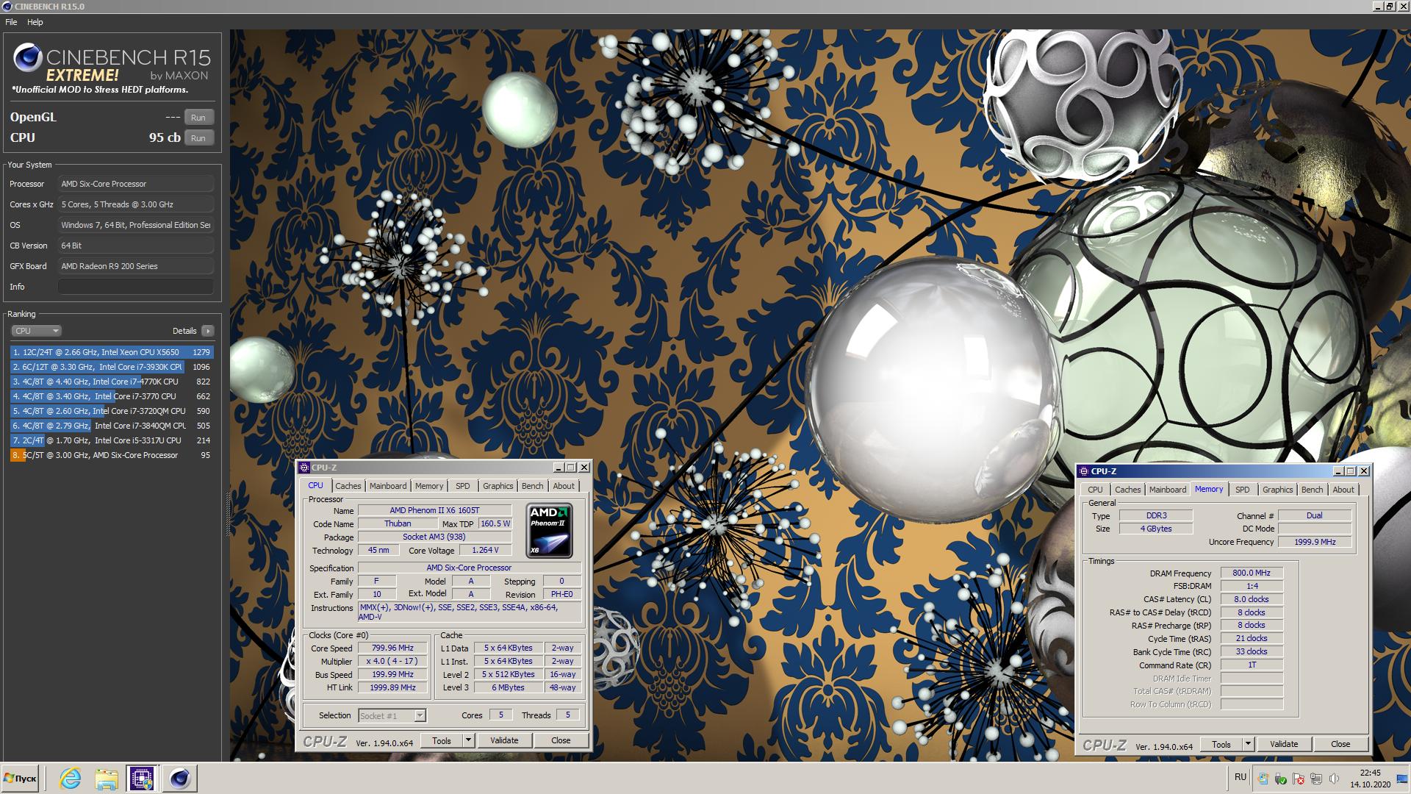This screenshot has height=794, width=1411.
Task: Click Close button in right CPU-Z window
Action: pyautogui.click(x=1340, y=744)
